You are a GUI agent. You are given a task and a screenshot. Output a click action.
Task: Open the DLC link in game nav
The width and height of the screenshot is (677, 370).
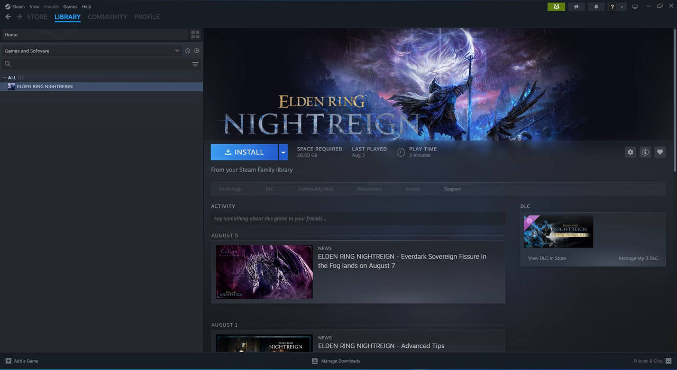point(270,189)
